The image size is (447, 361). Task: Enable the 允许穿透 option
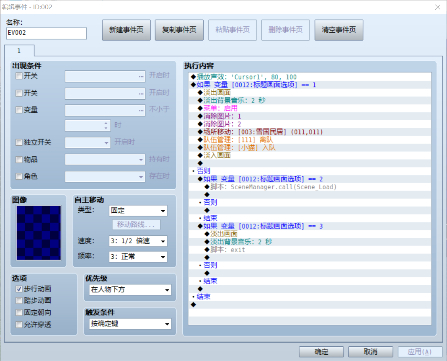tap(19, 325)
